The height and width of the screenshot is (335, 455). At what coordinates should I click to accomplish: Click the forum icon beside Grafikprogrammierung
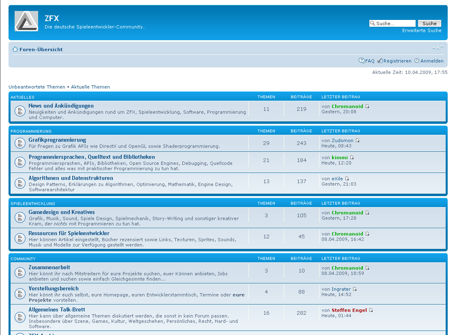coord(20,143)
